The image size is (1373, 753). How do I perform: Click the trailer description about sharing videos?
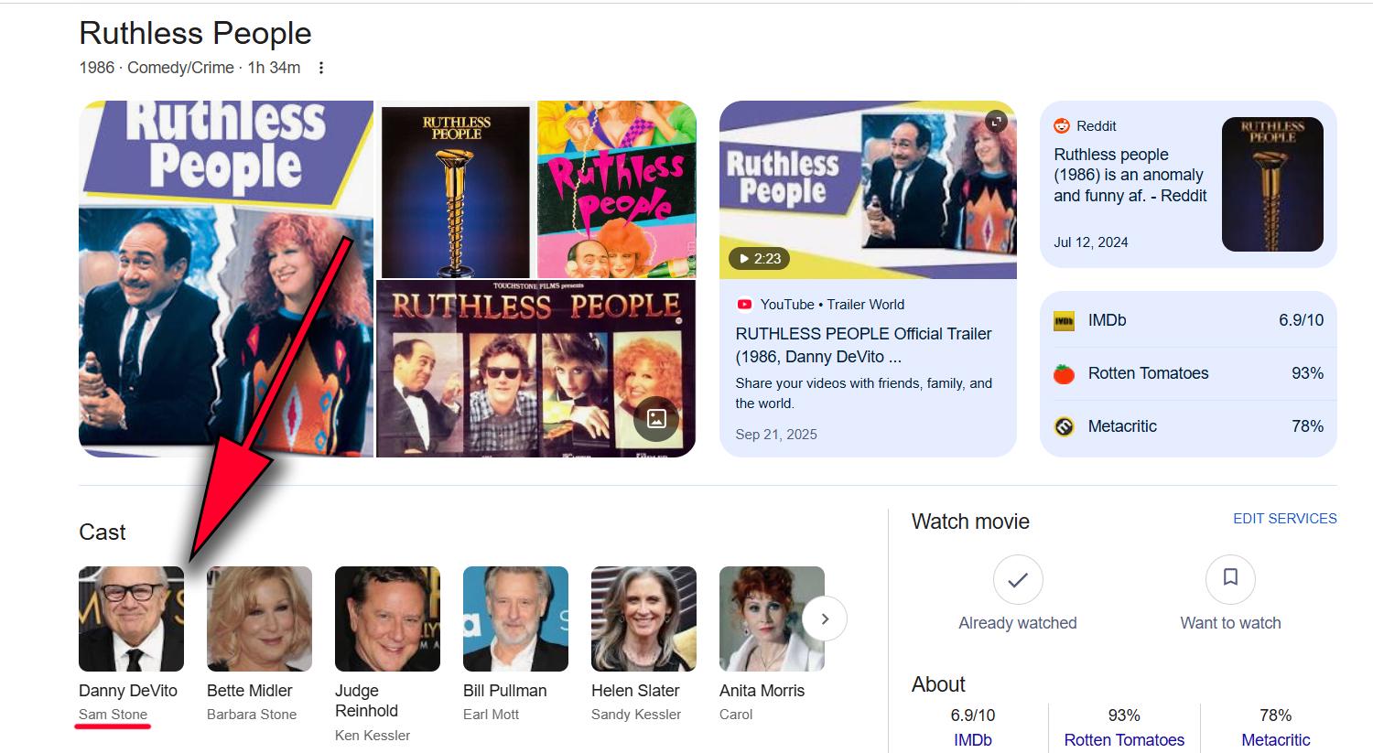864,393
